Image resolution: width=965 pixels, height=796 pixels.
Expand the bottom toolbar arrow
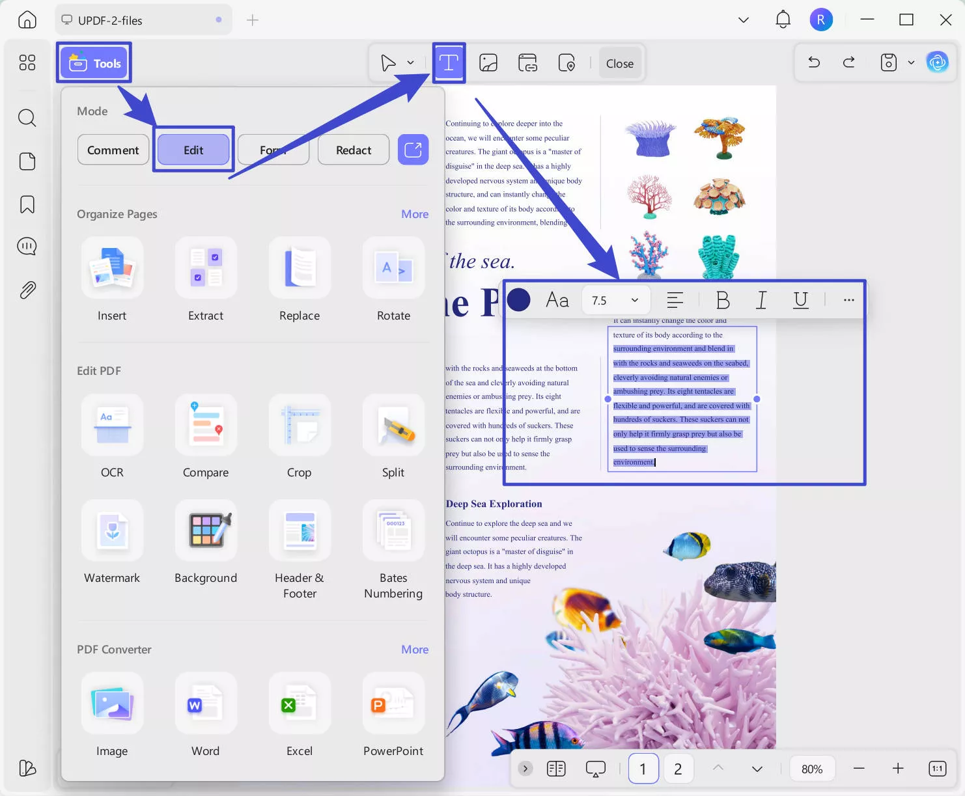coord(525,769)
